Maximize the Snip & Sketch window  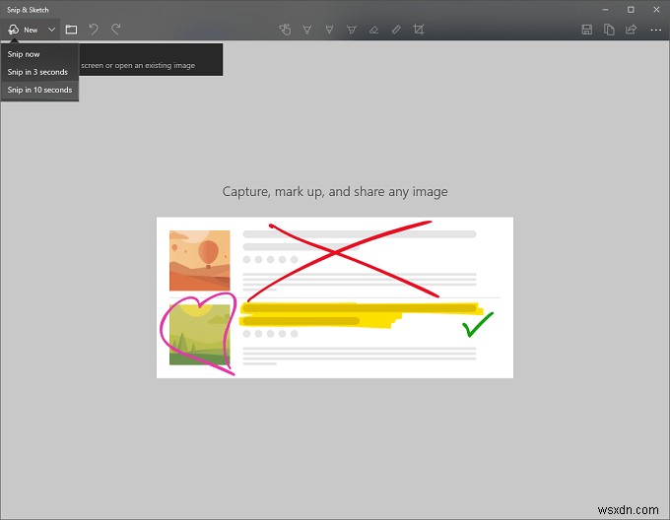pos(631,10)
